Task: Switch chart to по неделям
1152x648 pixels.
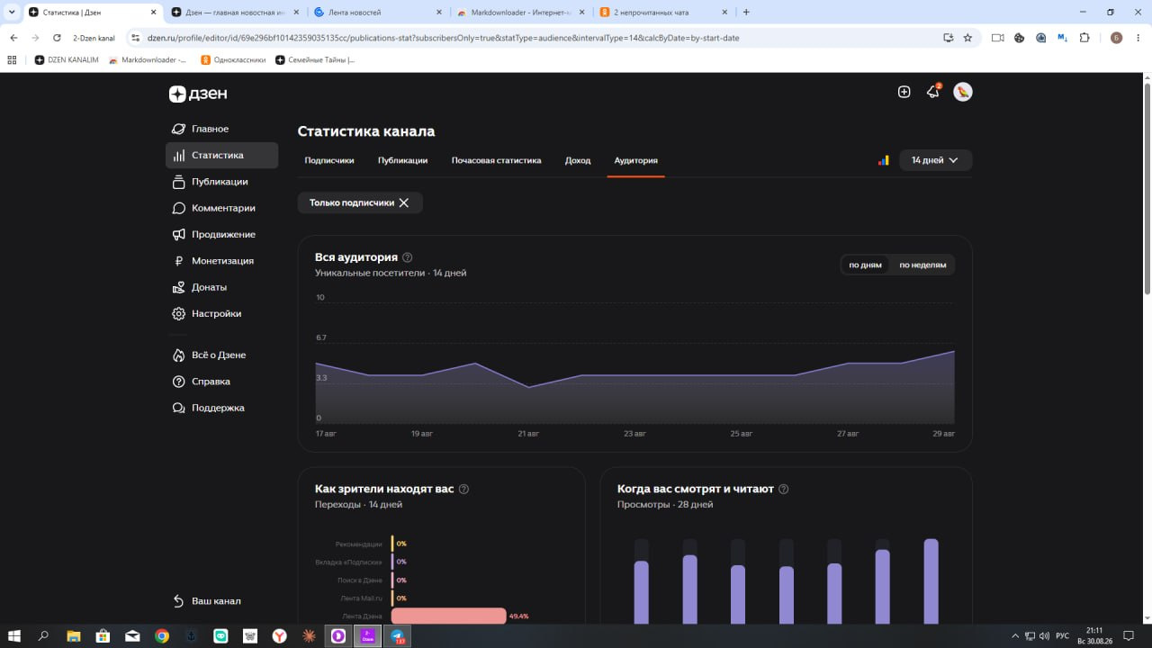Action: click(922, 265)
